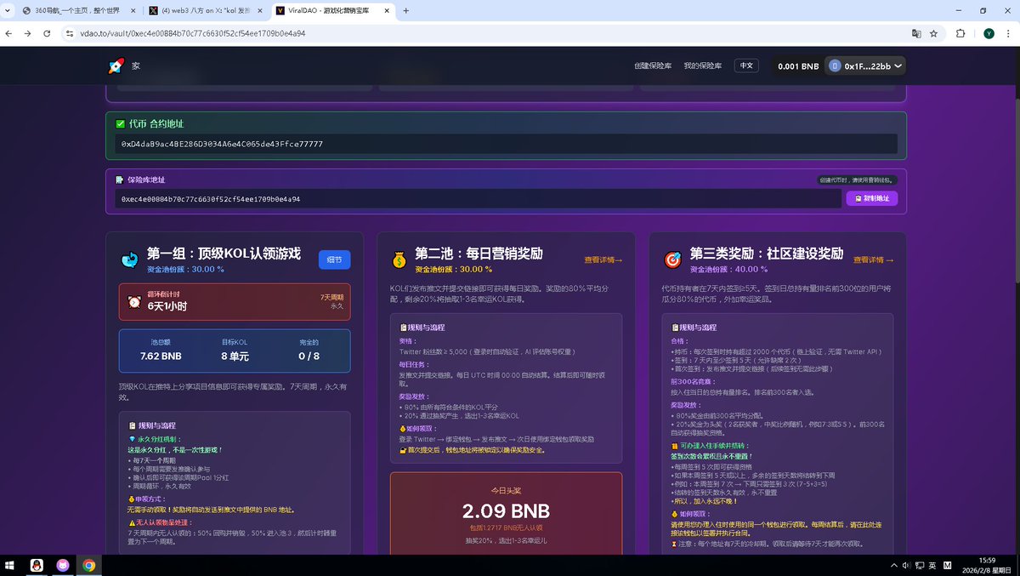Click the ViralDAO rocket logo
This screenshot has width=1020, height=576.
pos(116,66)
